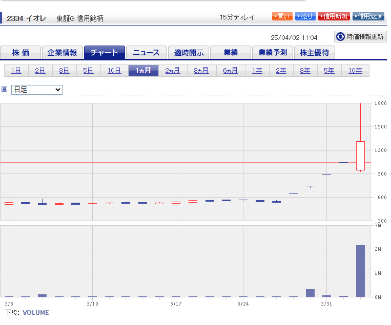Image resolution: width=391 pixels, height=325 pixels.
Task: Select the 2年 chart period
Action: tap(281, 71)
